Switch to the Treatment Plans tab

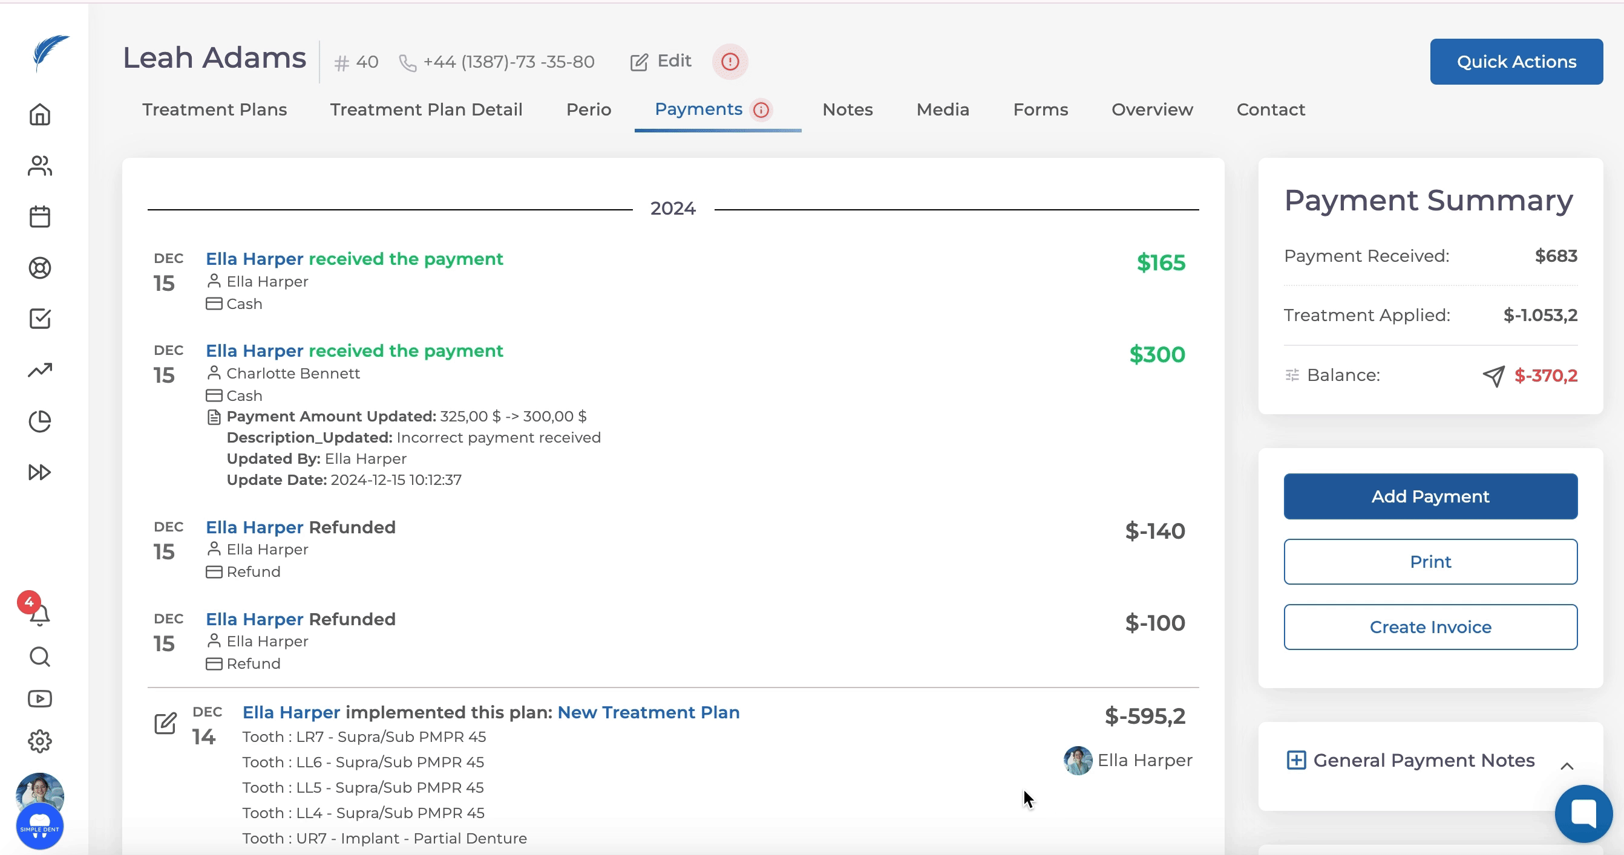click(214, 109)
